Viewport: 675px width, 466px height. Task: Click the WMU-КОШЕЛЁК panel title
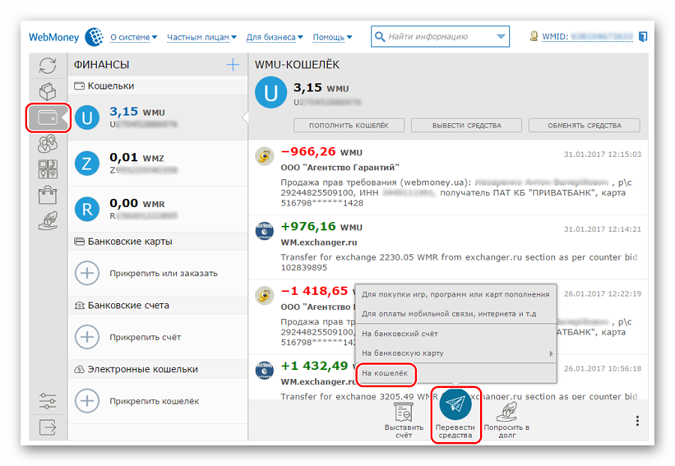[297, 65]
